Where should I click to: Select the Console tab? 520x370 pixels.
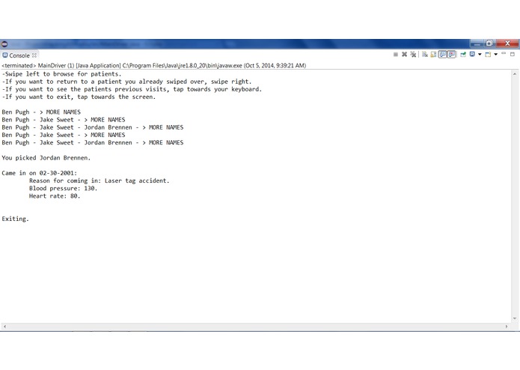click(x=19, y=55)
